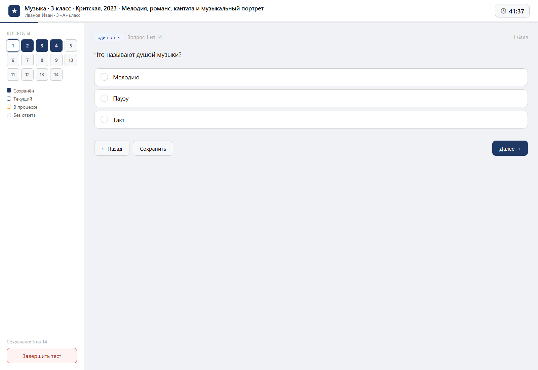Choose the Паузу answer option
This screenshot has height=370, width=538.
pos(311,98)
